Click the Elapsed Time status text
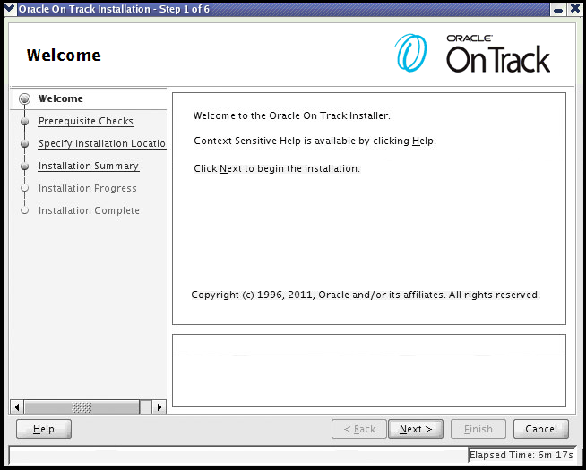586x470 pixels. (521, 455)
